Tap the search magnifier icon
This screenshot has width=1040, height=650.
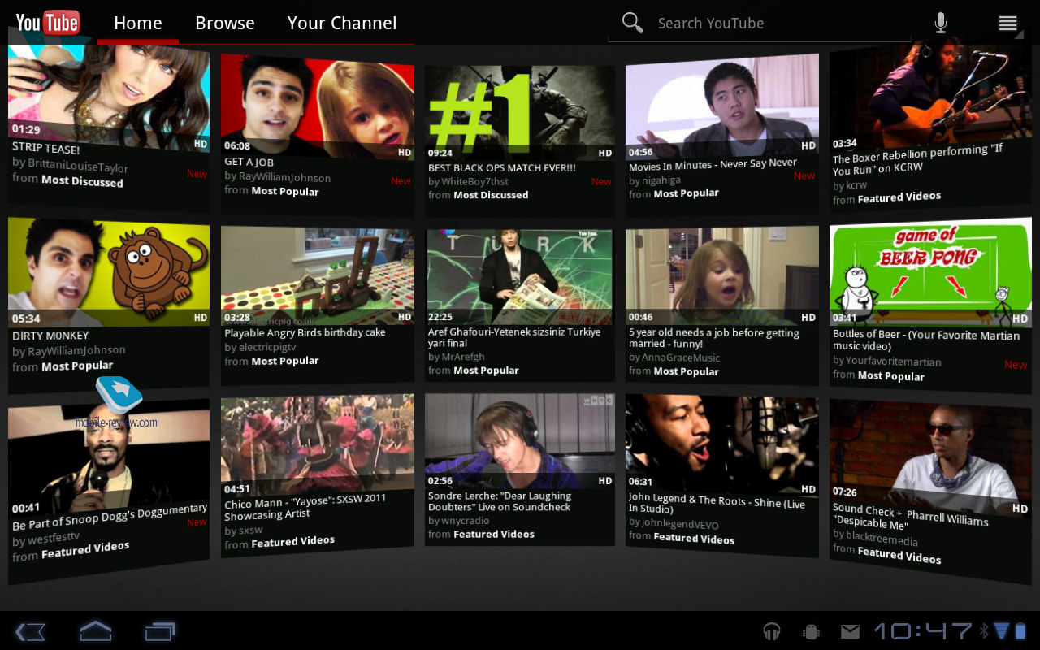pyautogui.click(x=632, y=23)
